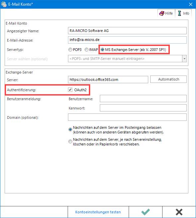The image size is (196, 218).
Task: Focus the Angezeigter Name field
Action: pyautogui.click(x=127, y=31)
